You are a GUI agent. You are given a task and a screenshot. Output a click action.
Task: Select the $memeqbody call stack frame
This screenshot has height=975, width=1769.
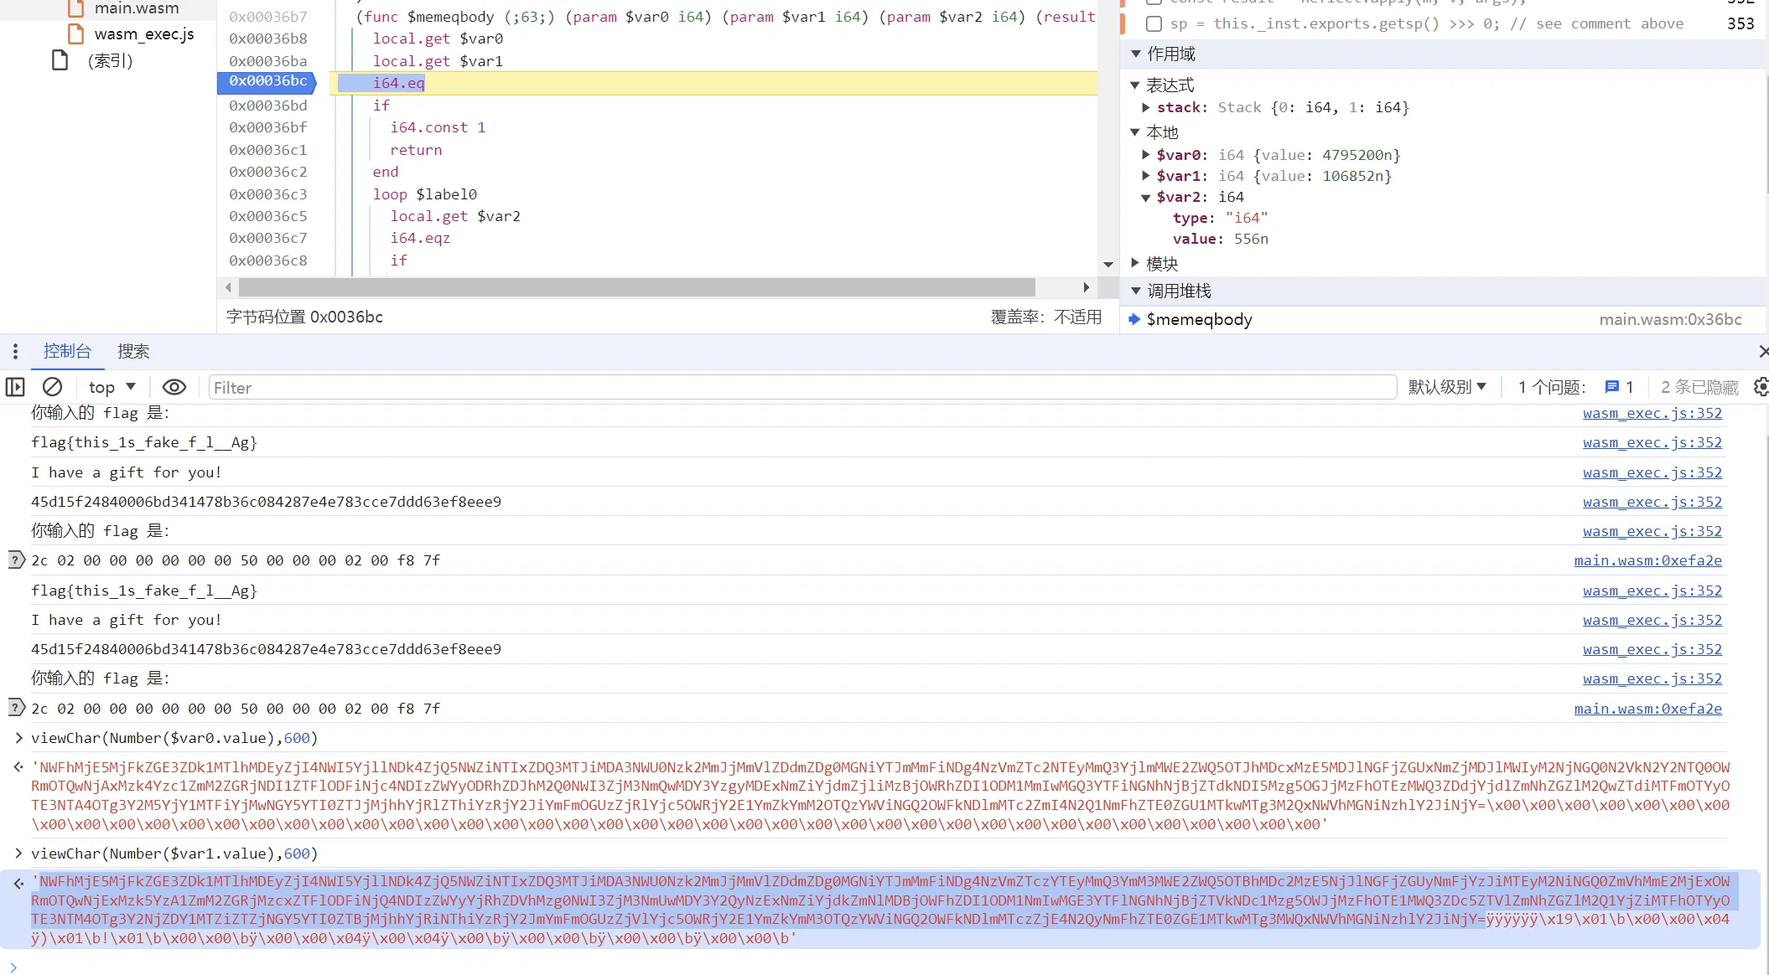pos(1199,319)
